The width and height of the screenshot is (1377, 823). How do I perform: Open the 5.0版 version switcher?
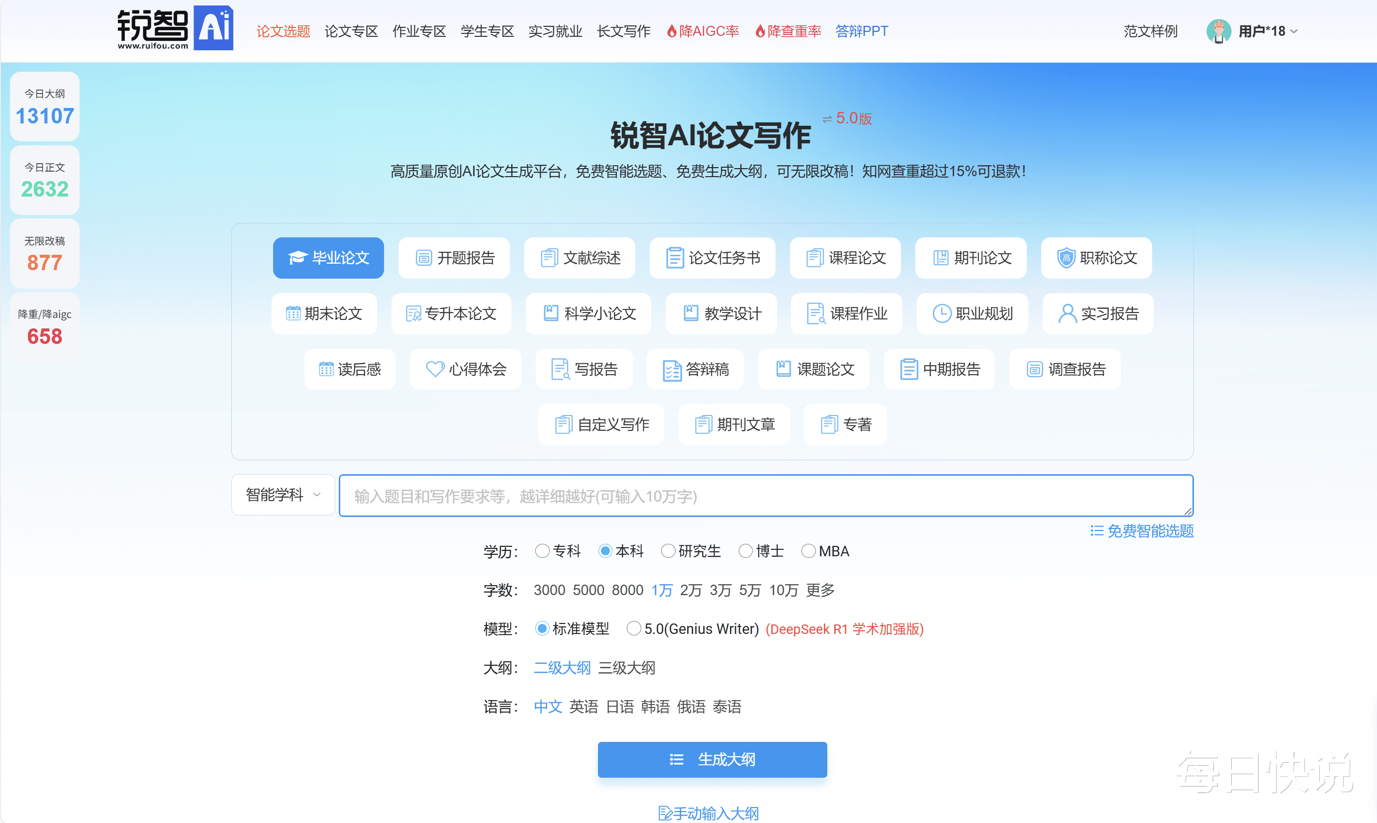pos(847,118)
